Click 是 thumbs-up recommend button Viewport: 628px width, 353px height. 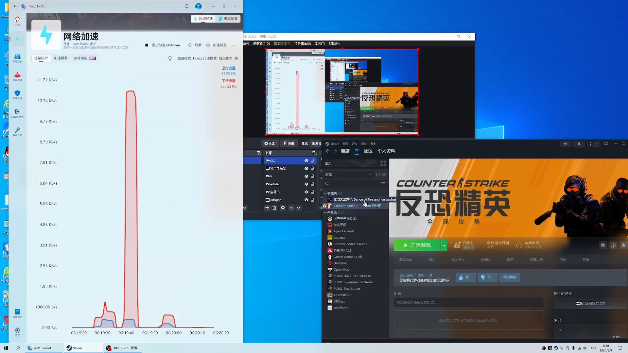[465, 277]
